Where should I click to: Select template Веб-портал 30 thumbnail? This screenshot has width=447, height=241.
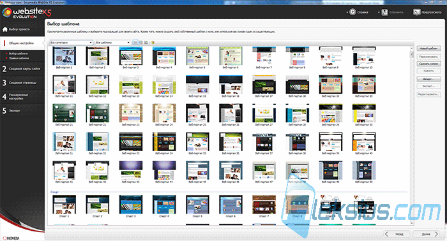tap(364, 113)
